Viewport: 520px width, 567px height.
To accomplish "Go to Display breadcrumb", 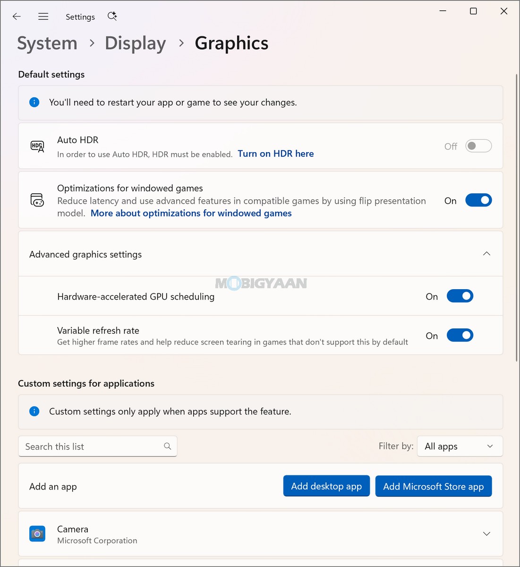I will (x=136, y=43).
